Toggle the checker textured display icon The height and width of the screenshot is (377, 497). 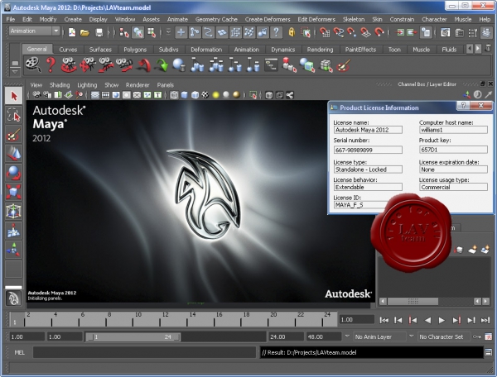tap(205, 95)
